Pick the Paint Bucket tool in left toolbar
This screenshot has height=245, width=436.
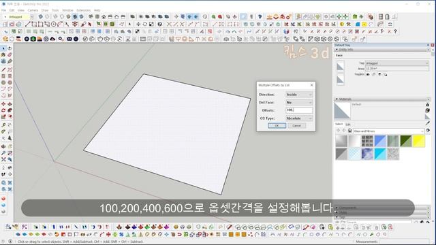pos(3,55)
